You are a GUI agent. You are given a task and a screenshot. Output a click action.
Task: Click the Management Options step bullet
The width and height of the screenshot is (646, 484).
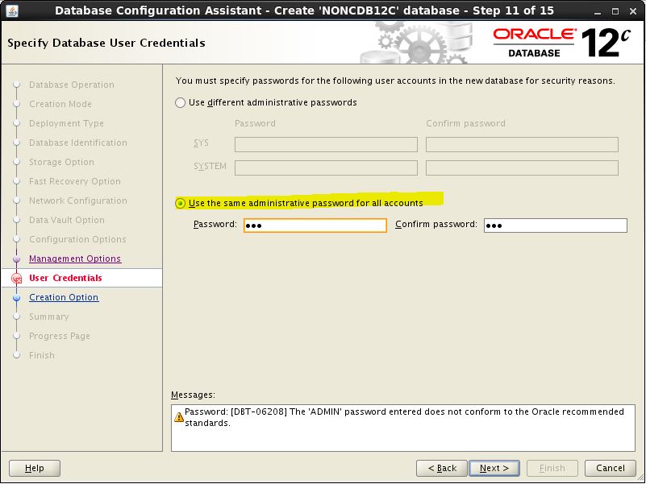[x=16, y=259]
